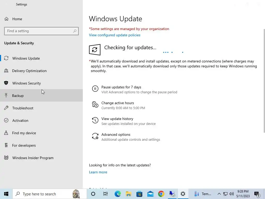Viewport: 265px width, 199px height.
Task: Click the history icon for update history
Action: point(95,120)
